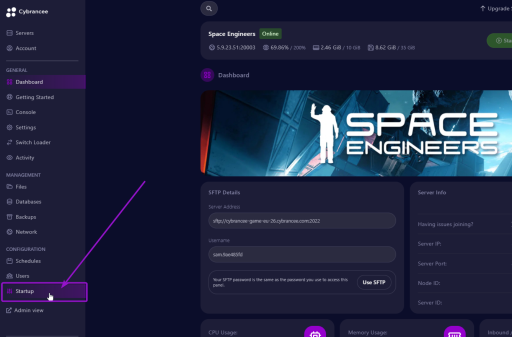This screenshot has width=512, height=337.
Task: Click the Space Engineers server title
Action: click(232, 34)
